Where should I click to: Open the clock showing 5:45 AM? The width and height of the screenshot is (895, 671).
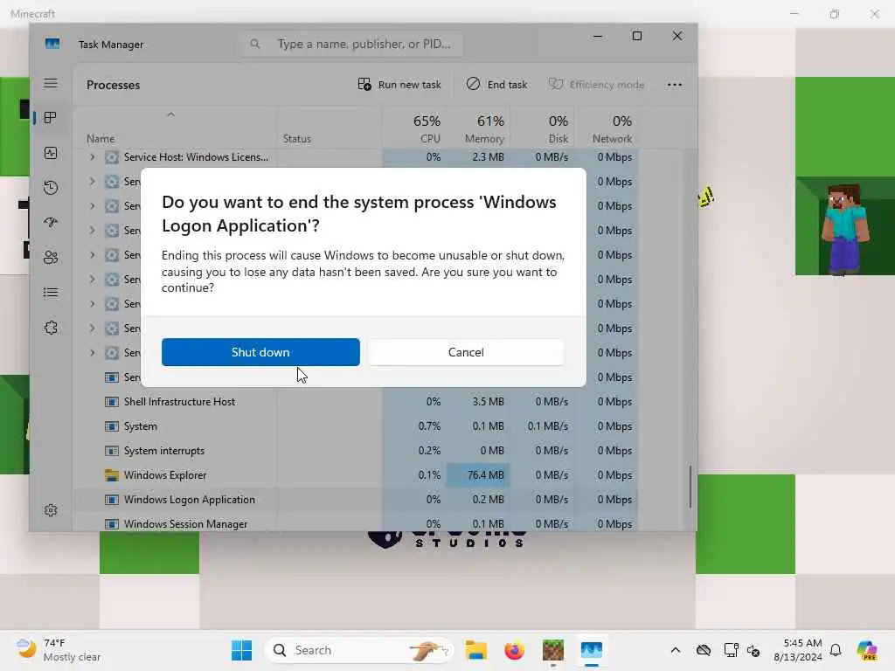[x=798, y=650]
